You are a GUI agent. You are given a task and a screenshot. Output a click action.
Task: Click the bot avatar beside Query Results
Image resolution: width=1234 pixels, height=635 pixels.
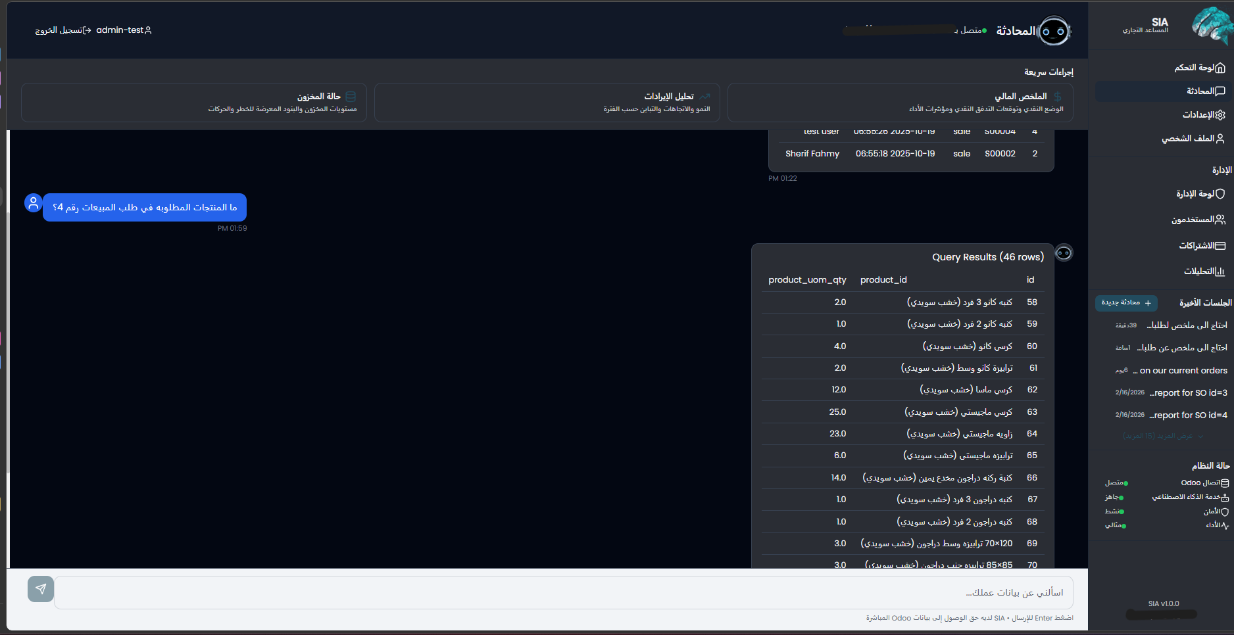coord(1064,252)
